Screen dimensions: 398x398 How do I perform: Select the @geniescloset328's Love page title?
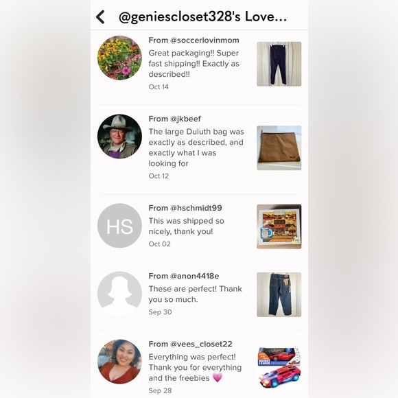(x=202, y=17)
